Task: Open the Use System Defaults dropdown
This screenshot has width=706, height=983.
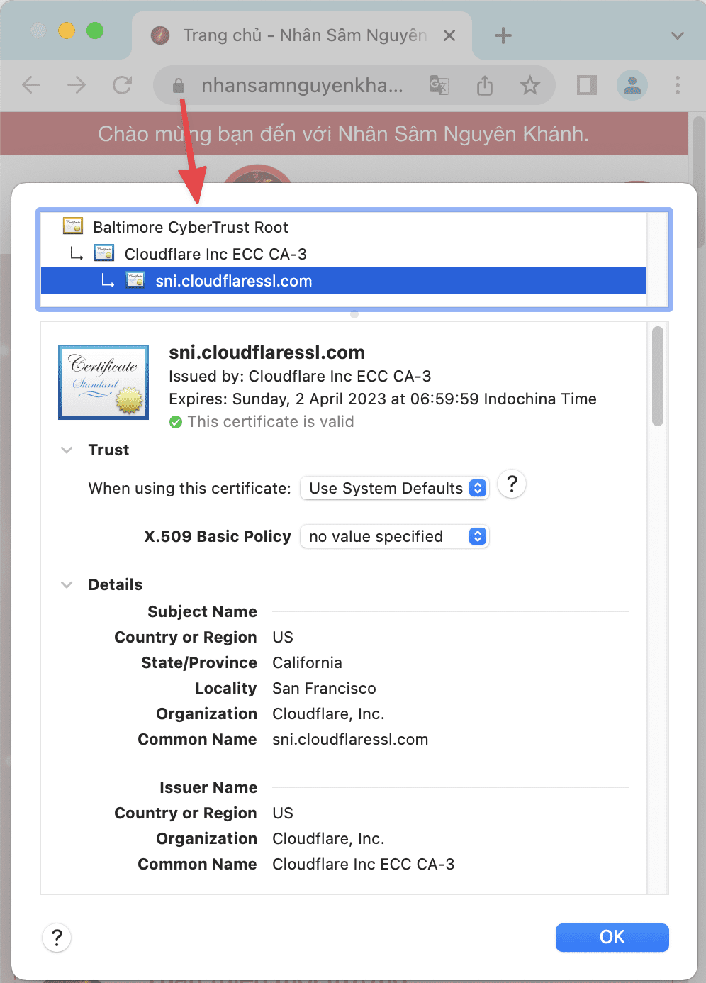Action: (394, 488)
